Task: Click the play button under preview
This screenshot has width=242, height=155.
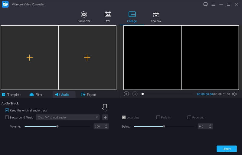Action: [x=126, y=94]
